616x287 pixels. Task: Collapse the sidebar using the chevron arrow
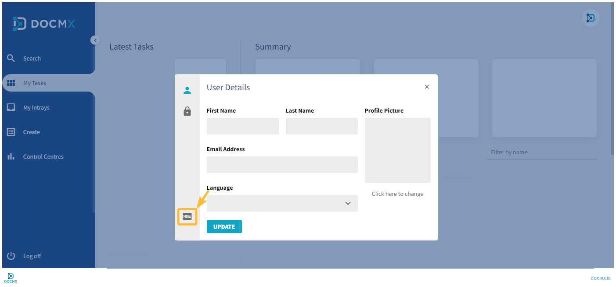pyautogui.click(x=95, y=40)
